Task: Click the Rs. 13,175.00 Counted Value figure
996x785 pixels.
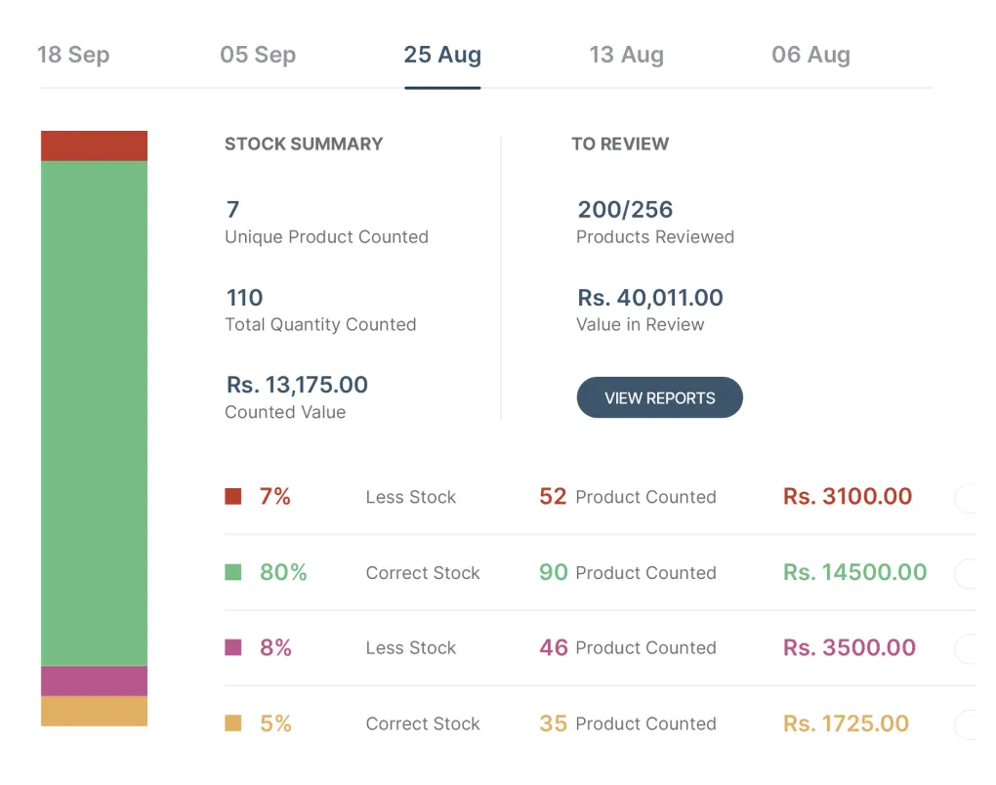Action: tap(297, 385)
